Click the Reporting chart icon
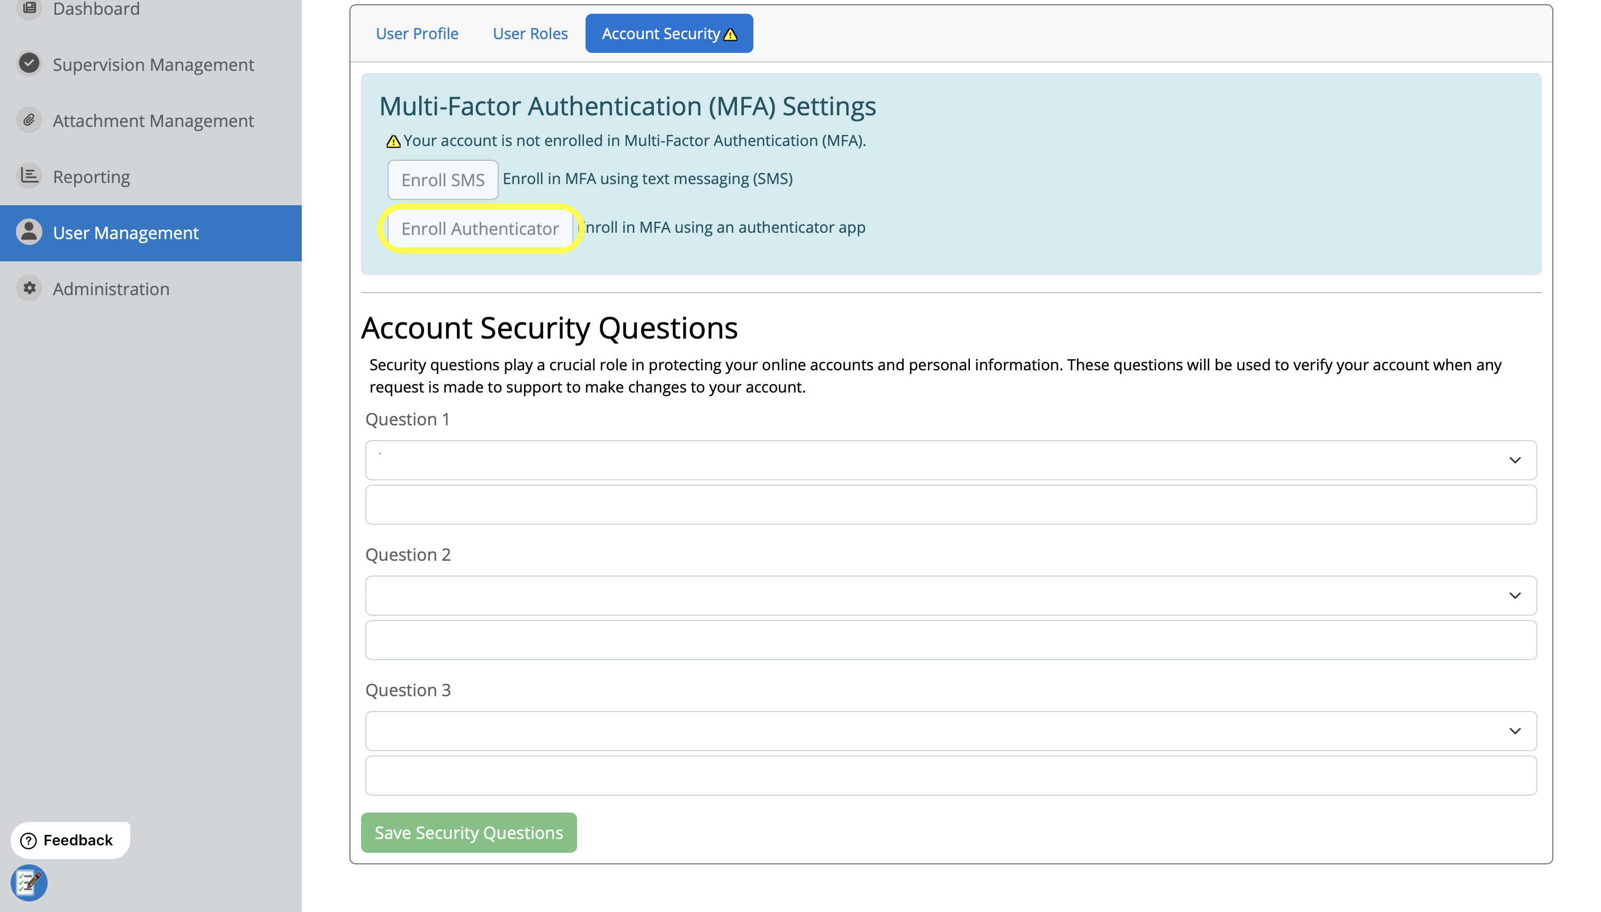 click(x=29, y=176)
